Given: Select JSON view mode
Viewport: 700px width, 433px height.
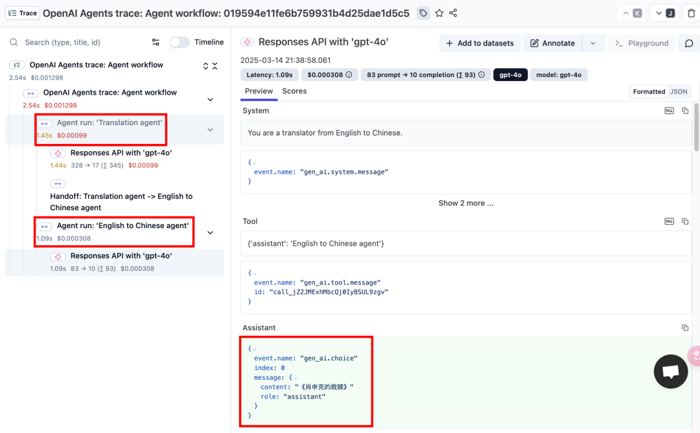Looking at the screenshot, I should tap(679, 91).
